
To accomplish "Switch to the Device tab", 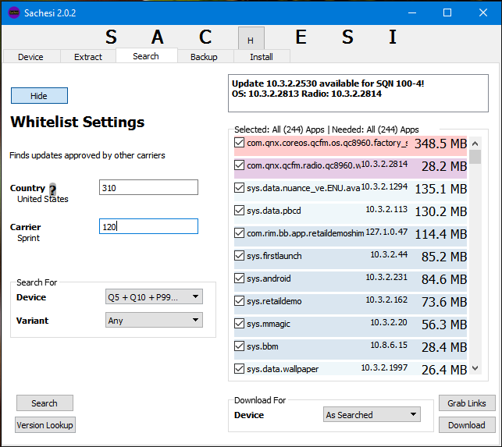I will [30, 57].
